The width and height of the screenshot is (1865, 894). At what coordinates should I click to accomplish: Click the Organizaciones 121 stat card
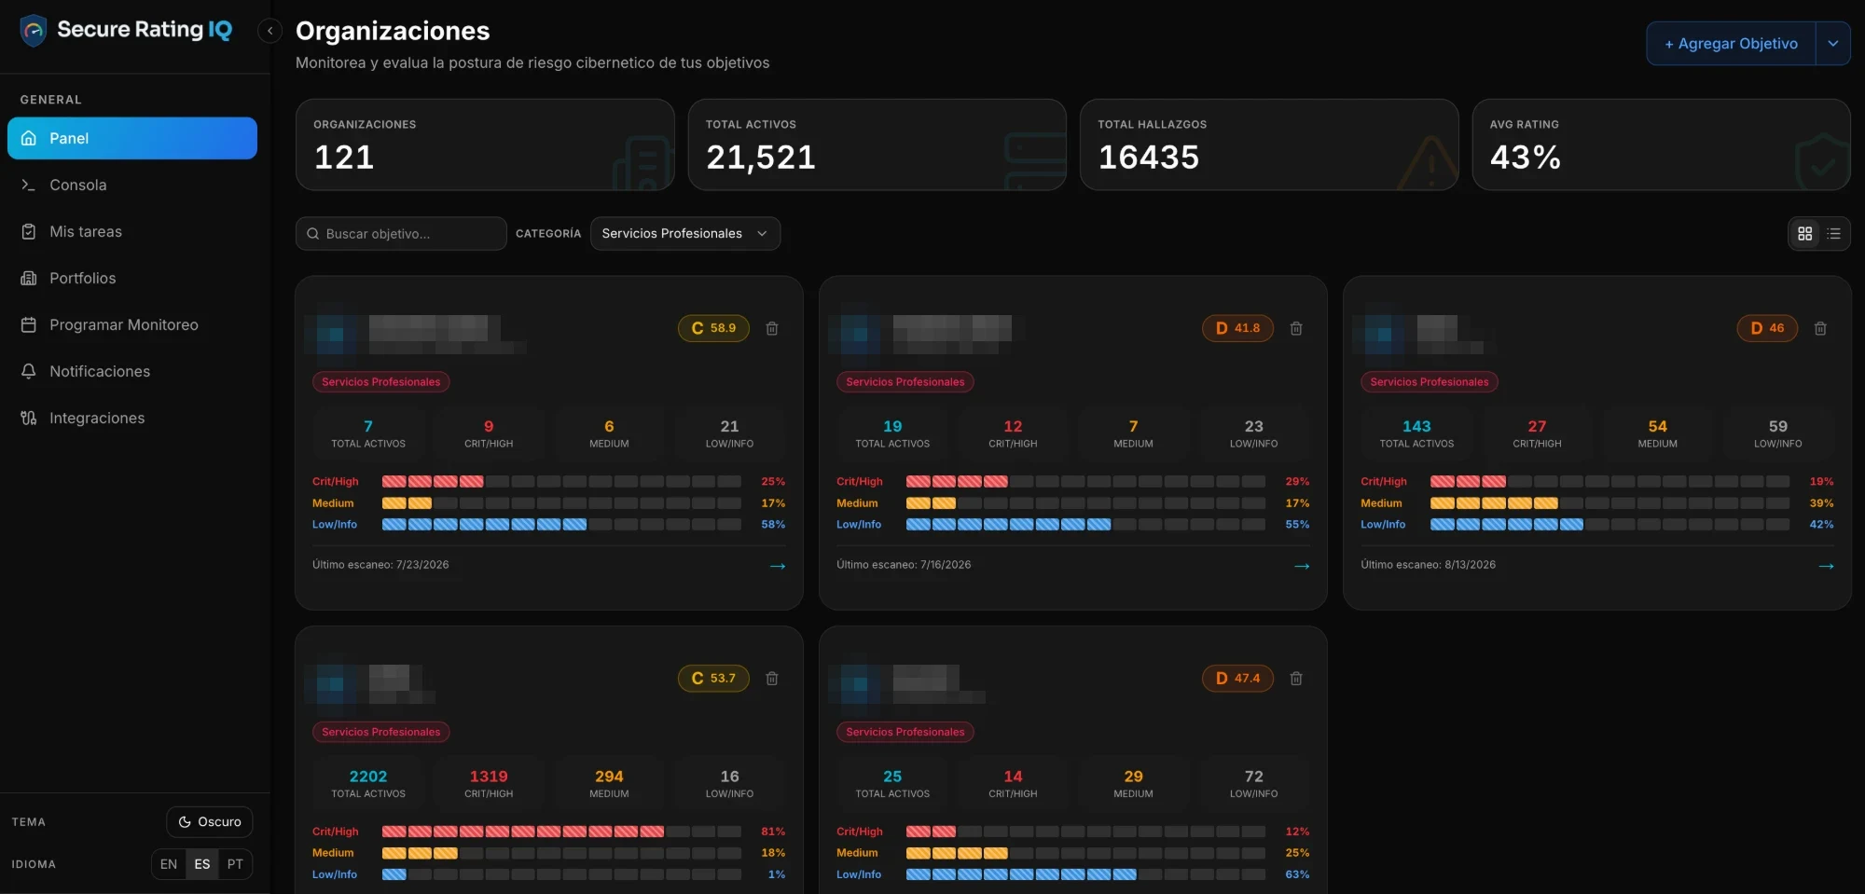485,144
